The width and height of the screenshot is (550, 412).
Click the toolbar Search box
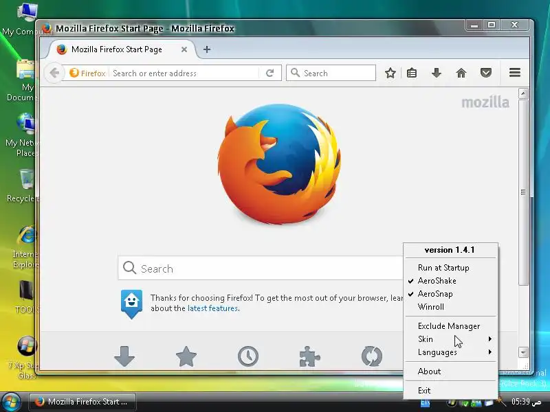(331, 73)
